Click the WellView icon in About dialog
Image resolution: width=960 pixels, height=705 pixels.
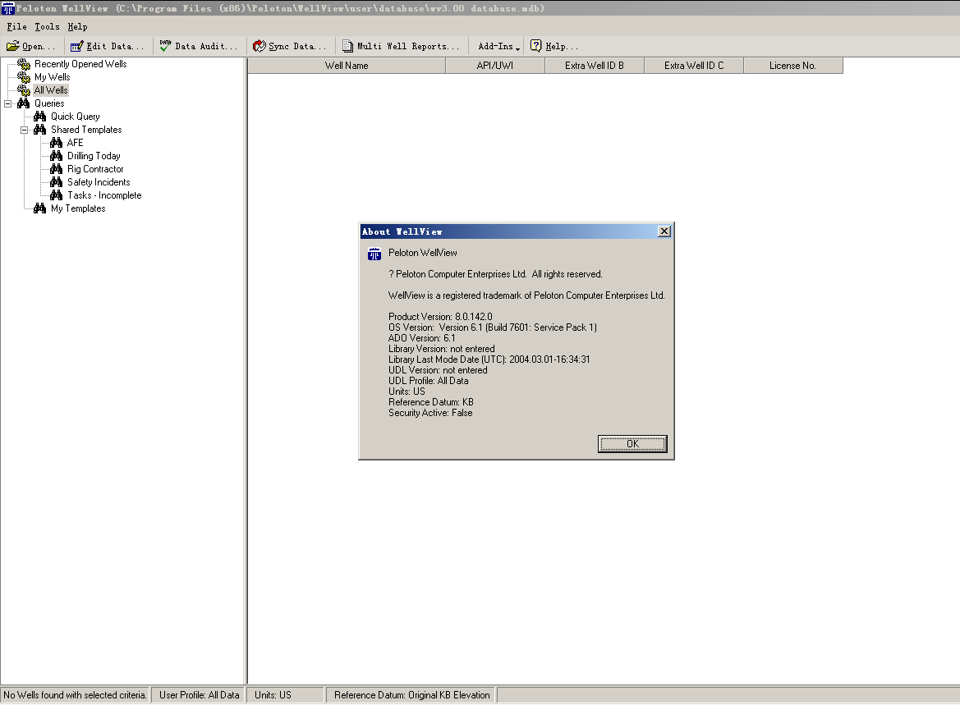coord(374,254)
